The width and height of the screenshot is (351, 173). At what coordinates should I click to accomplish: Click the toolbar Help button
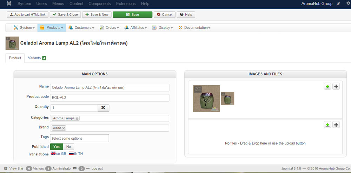pos(186,14)
